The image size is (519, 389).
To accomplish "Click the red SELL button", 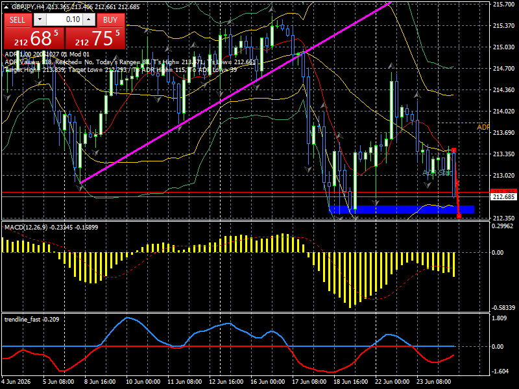I will pos(18,20).
